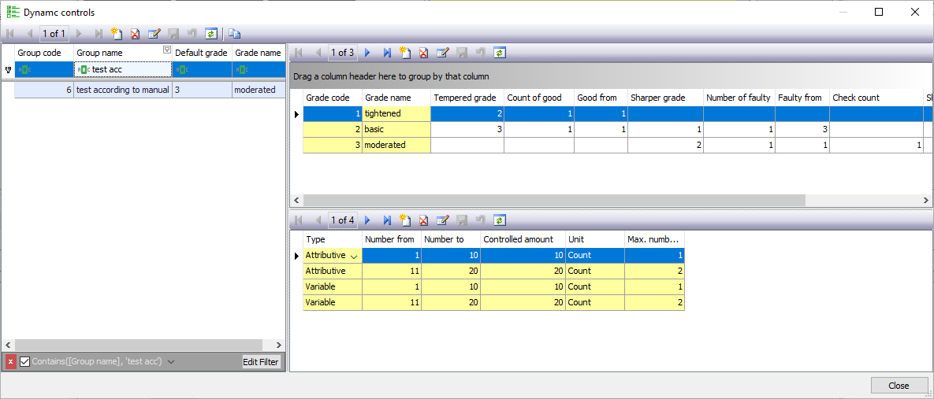The image size is (934, 399).
Task: Click right arrow of grades grid scrollbar
Action: pos(926,201)
